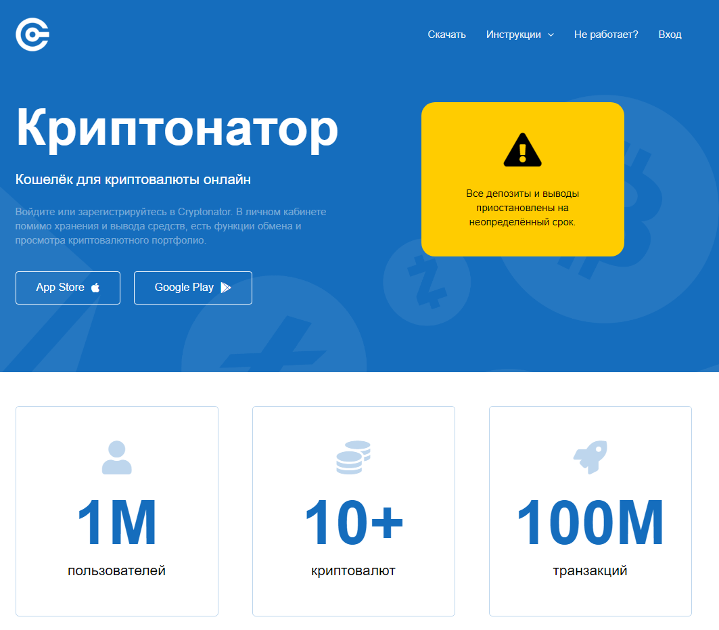719x630 pixels.
Task: Open the Скачать menu link
Action: (446, 35)
